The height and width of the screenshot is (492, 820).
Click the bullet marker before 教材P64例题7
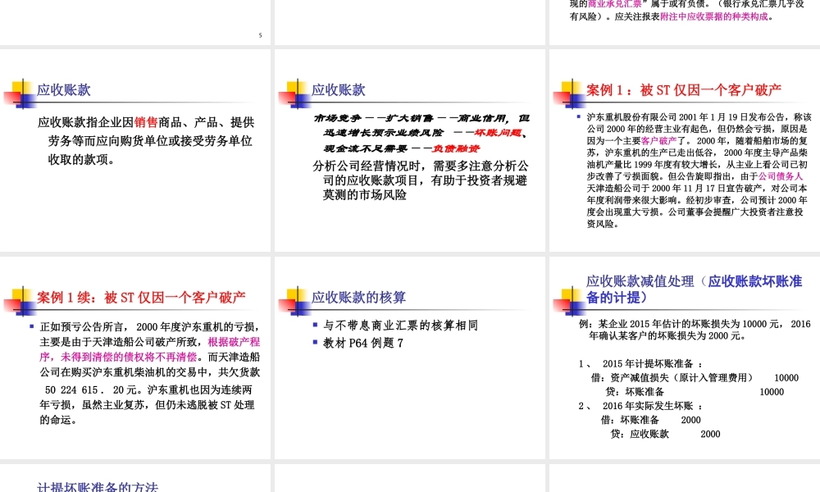(x=316, y=343)
